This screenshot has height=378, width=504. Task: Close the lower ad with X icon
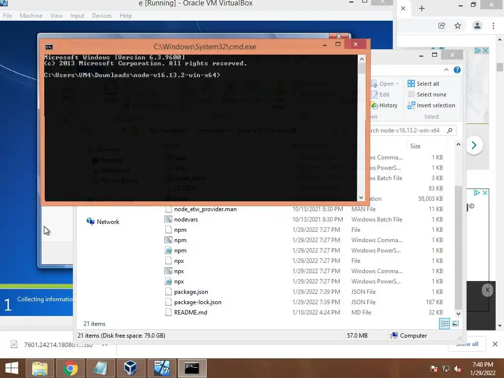(485, 192)
